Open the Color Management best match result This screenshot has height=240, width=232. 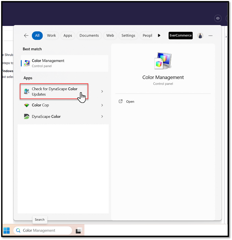click(64, 63)
